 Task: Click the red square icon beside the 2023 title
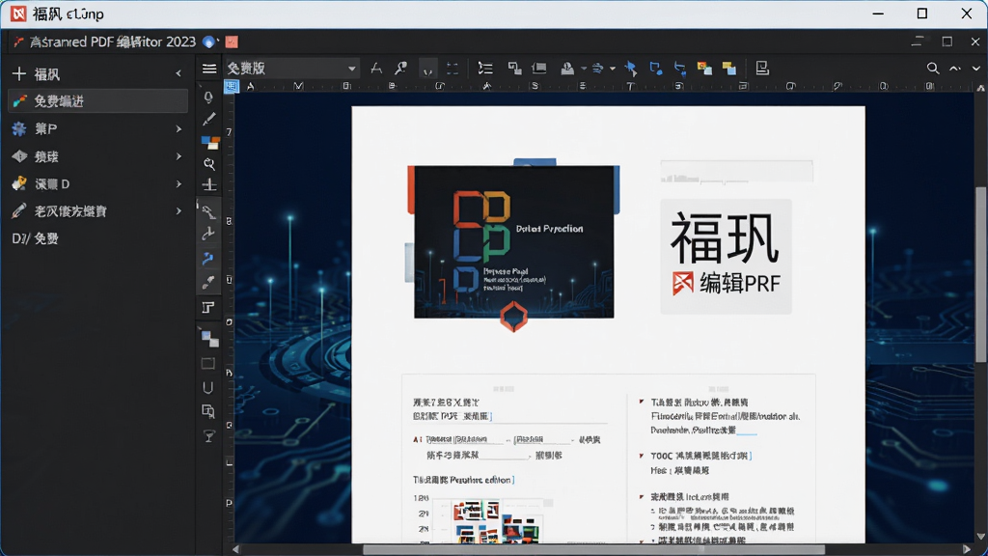(232, 42)
